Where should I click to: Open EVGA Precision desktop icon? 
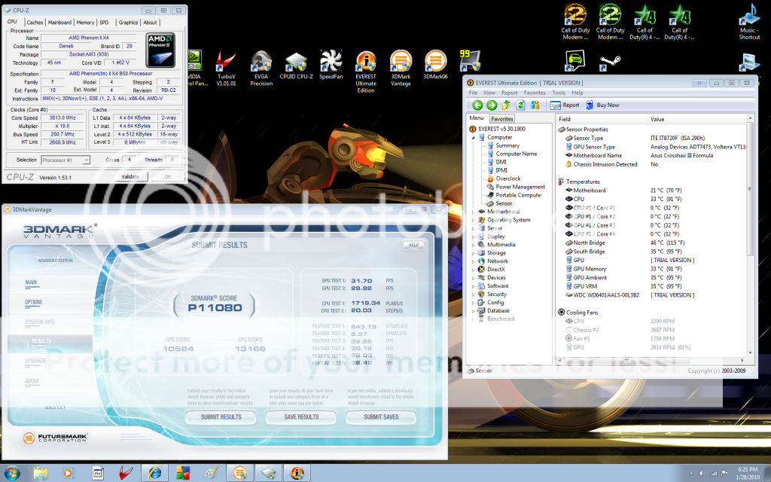pyautogui.click(x=261, y=69)
